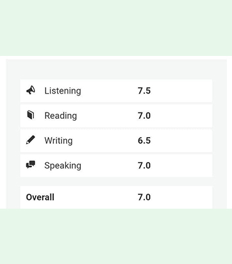Click the Speaking chat bubbles icon
Viewport: 232px width, 264px height.
(x=31, y=165)
